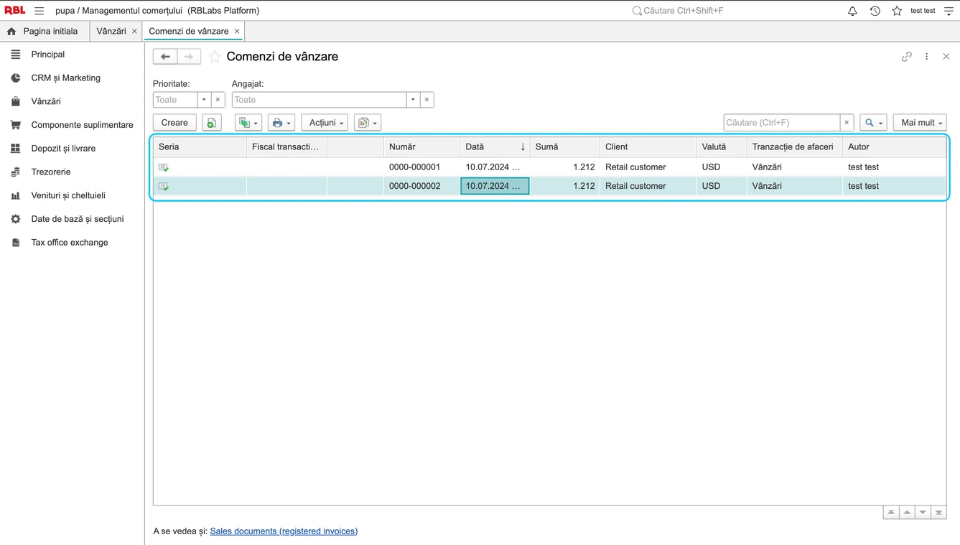Open the reports dropdown button
Viewport: 960px width, 545px height.
point(368,123)
